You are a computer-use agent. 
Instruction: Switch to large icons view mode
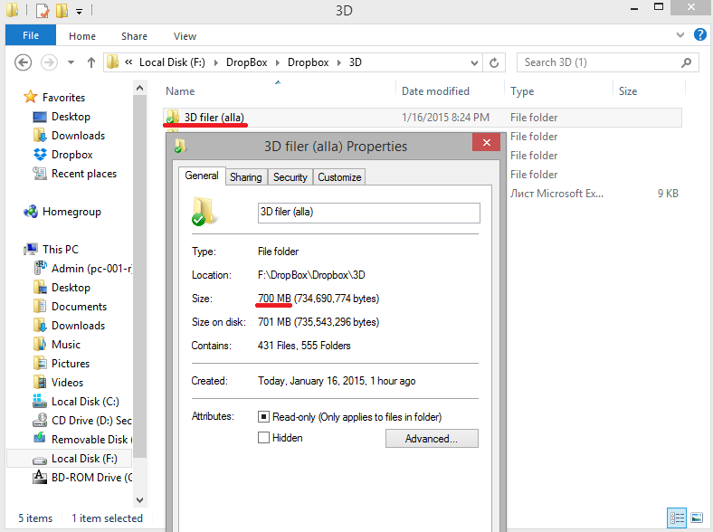point(697,518)
